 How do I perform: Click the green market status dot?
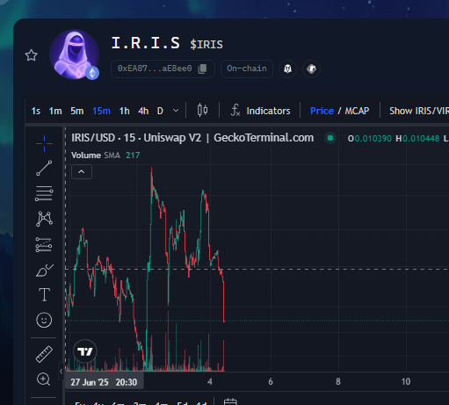pyautogui.click(x=330, y=138)
